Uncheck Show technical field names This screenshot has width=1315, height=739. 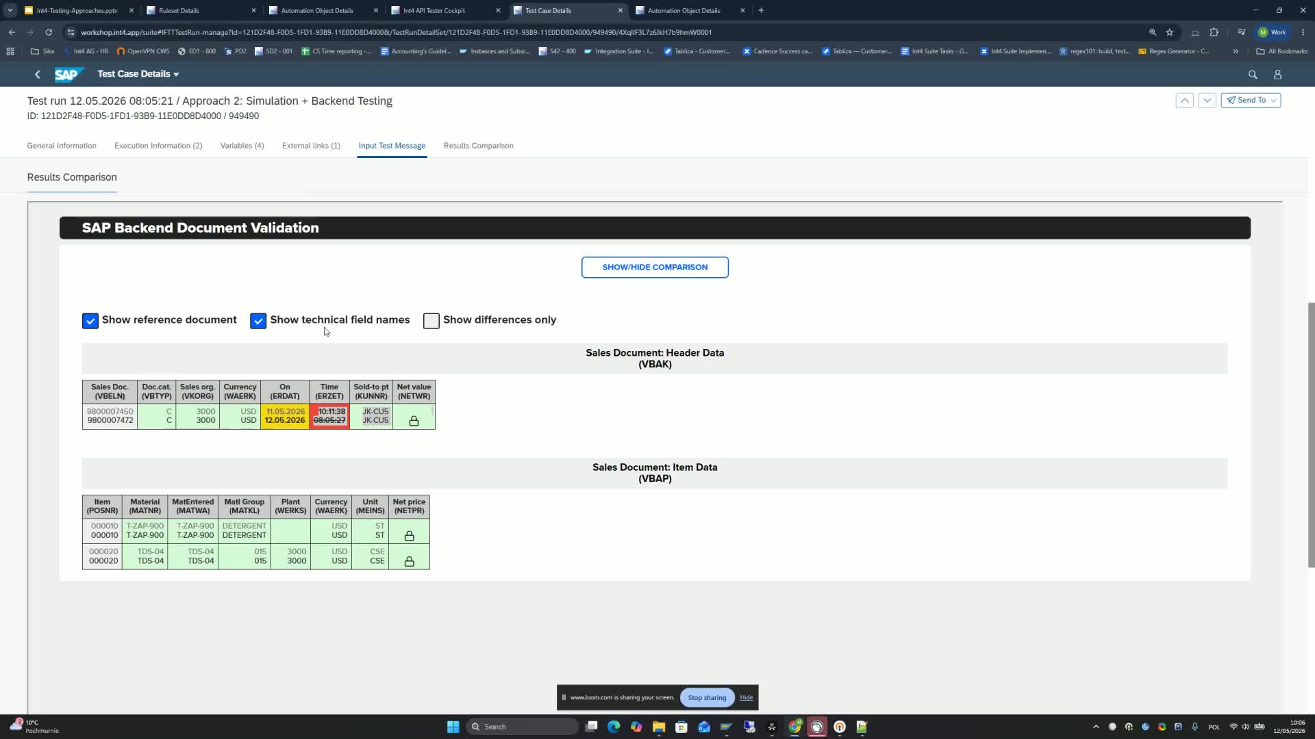258,321
